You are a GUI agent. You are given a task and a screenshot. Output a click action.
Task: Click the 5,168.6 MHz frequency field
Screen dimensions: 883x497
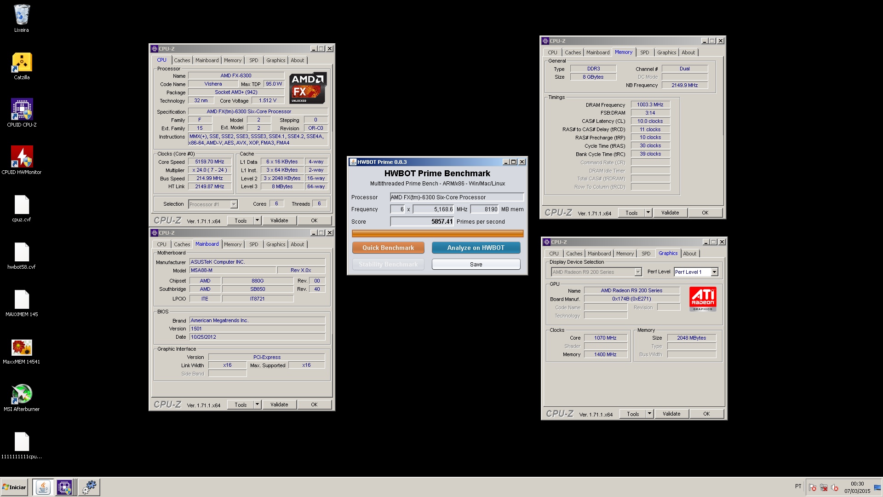click(434, 209)
